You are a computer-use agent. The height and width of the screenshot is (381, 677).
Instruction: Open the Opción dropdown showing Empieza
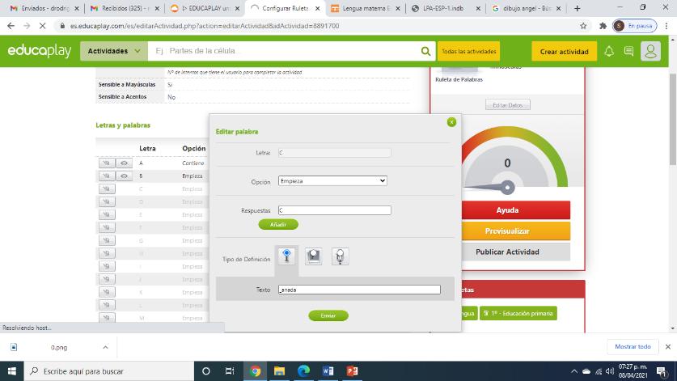point(332,181)
